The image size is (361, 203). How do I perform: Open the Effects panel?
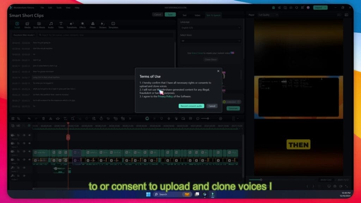[x=82, y=25]
